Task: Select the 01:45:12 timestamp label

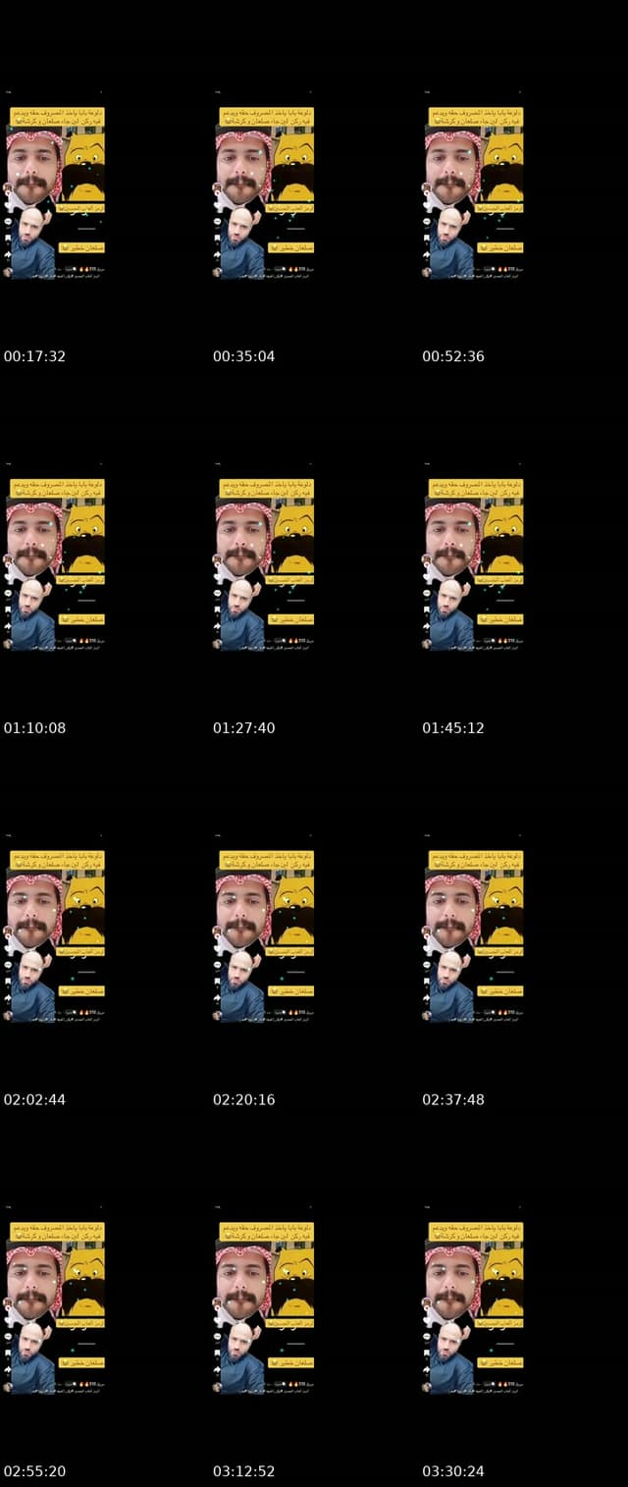Action: point(453,728)
